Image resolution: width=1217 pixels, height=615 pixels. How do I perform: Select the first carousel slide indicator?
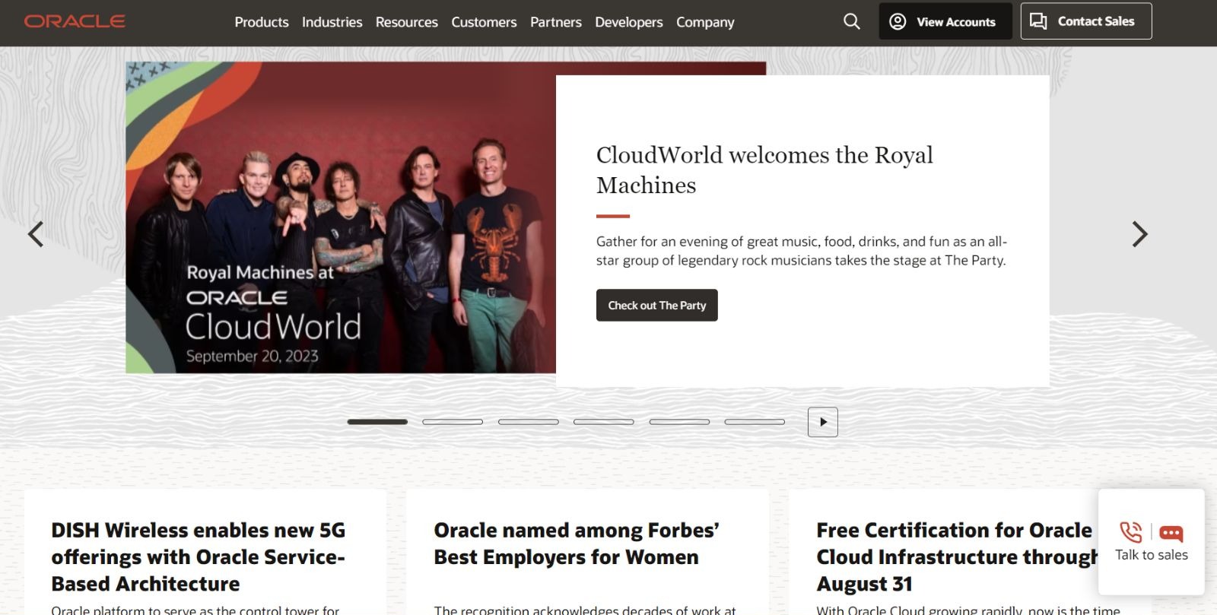click(377, 422)
